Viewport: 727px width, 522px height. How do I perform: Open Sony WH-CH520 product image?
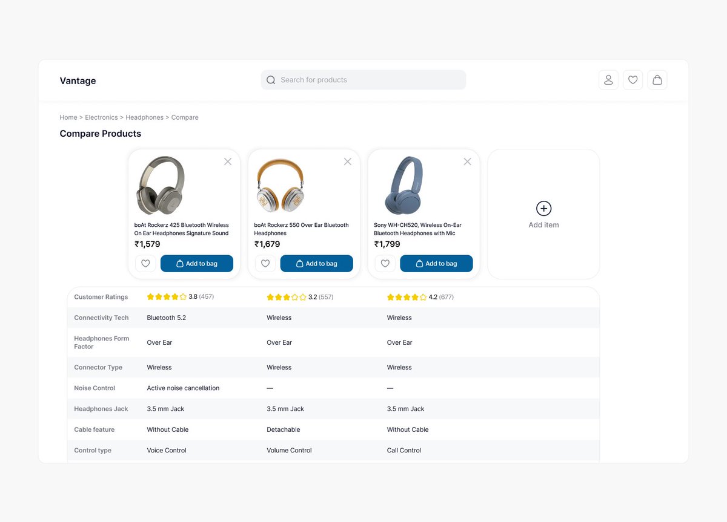point(403,186)
